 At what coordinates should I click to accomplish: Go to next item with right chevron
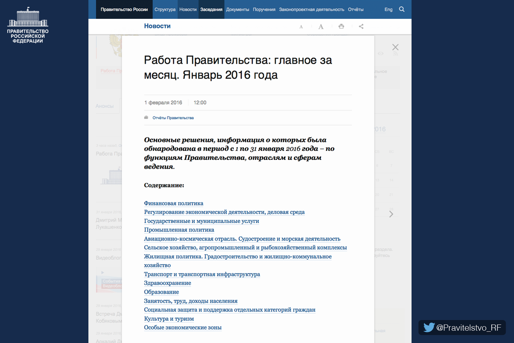pyautogui.click(x=391, y=214)
